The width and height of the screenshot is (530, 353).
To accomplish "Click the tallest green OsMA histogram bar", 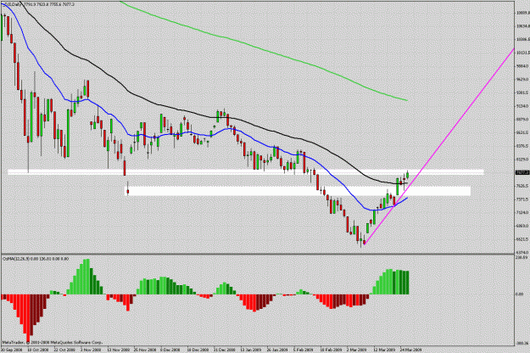I will pyautogui.click(x=86, y=277).
